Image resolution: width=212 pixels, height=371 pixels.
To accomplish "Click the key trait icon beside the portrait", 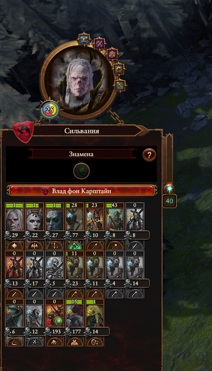I will [x=120, y=85].
